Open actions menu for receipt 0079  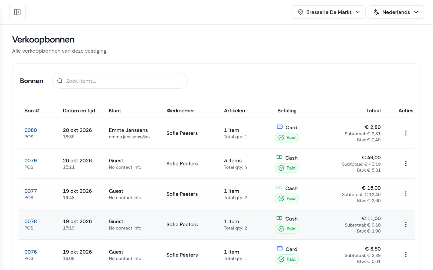click(x=406, y=164)
